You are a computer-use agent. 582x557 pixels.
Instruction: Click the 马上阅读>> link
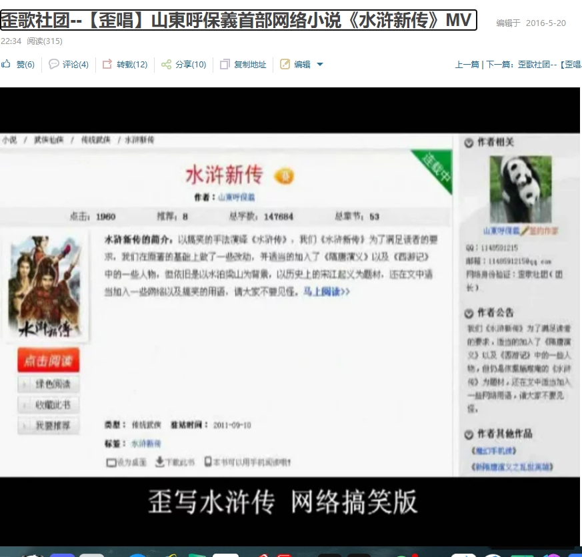(327, 292)
